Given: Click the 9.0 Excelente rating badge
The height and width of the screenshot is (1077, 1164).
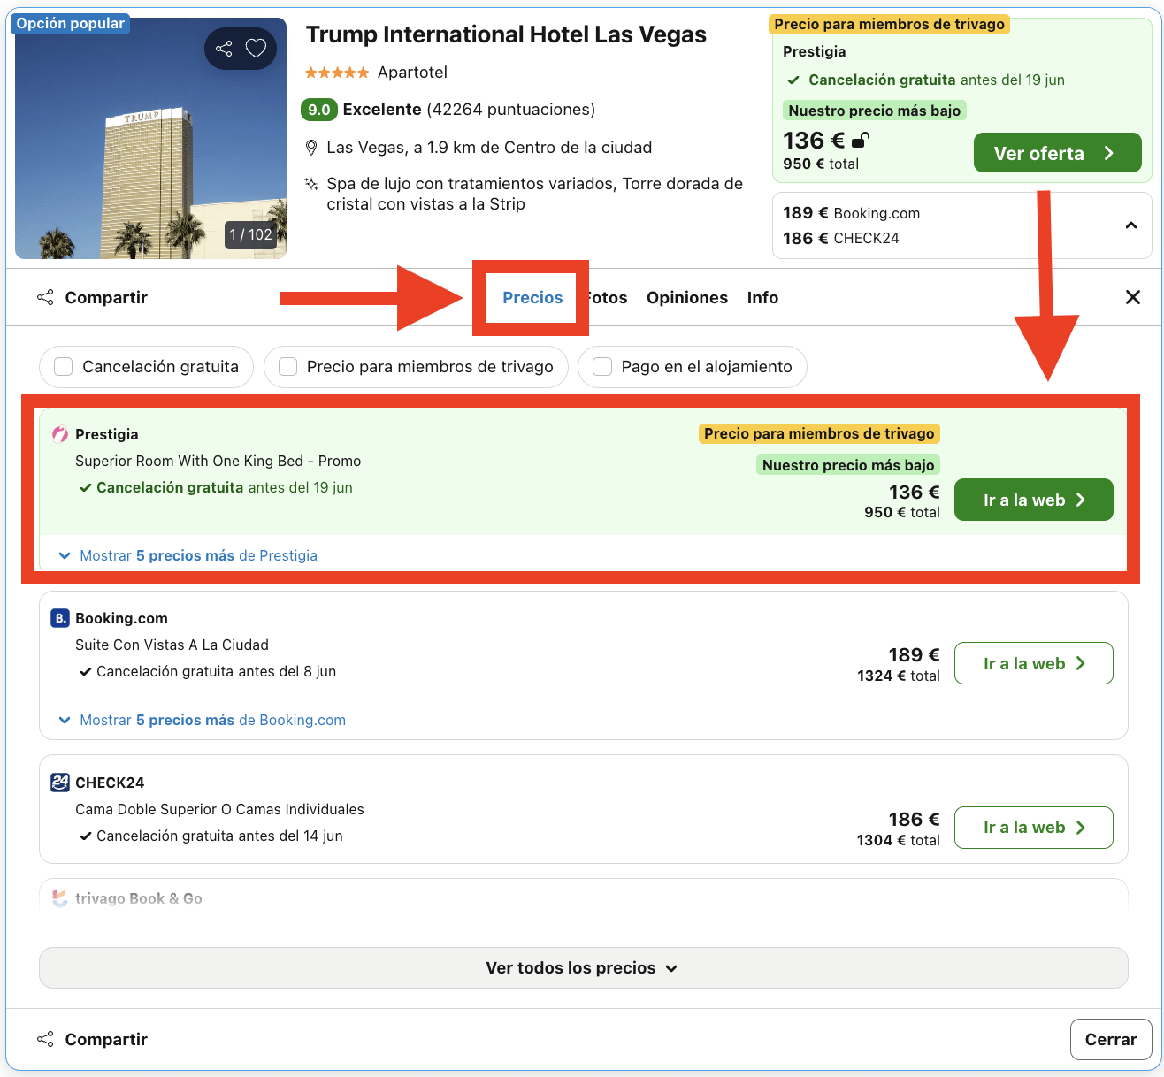Looking at the screenshot, I should (x=319, y=110).
